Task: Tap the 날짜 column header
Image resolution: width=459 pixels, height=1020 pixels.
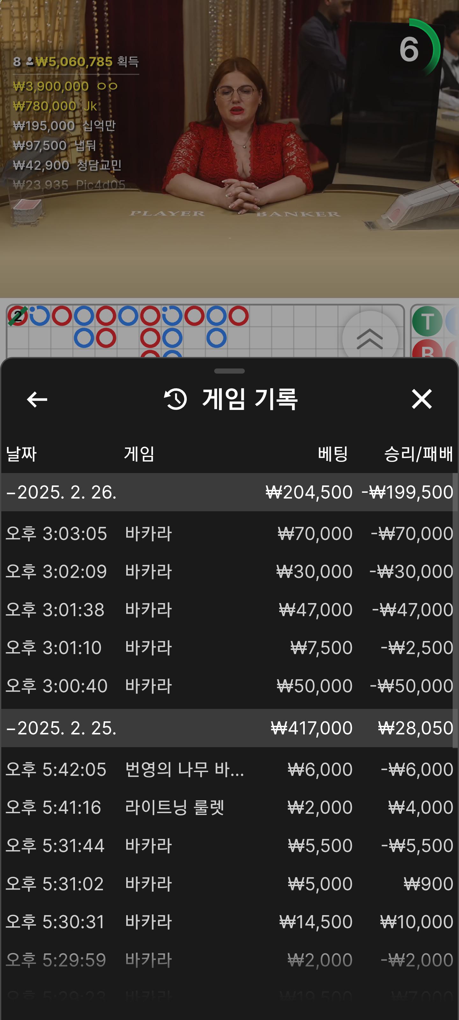Action: (21, 454)
